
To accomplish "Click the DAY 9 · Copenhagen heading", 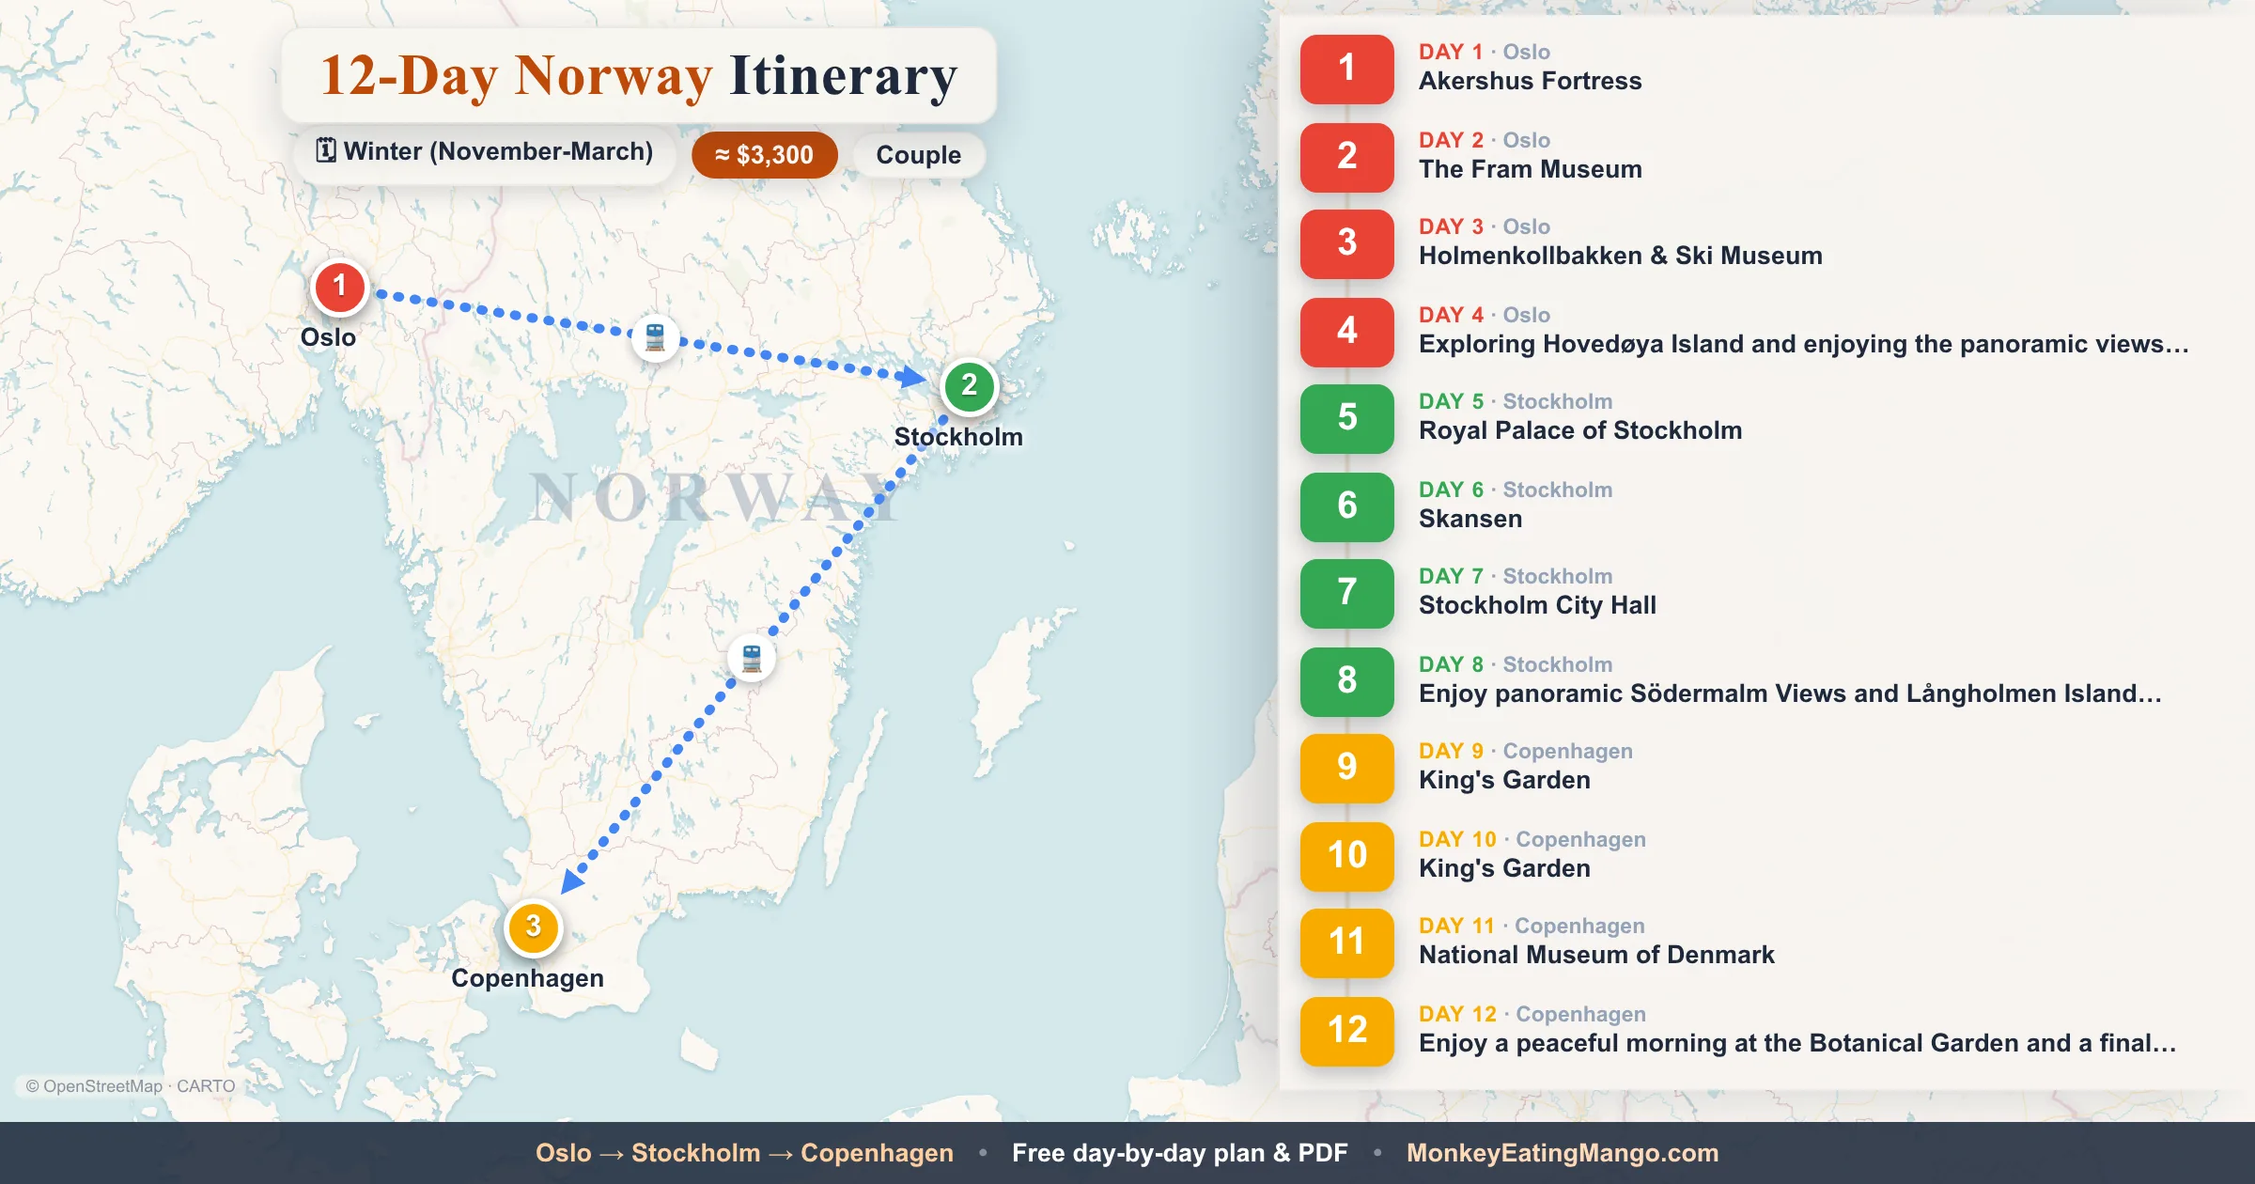I will pos(1525,751).
